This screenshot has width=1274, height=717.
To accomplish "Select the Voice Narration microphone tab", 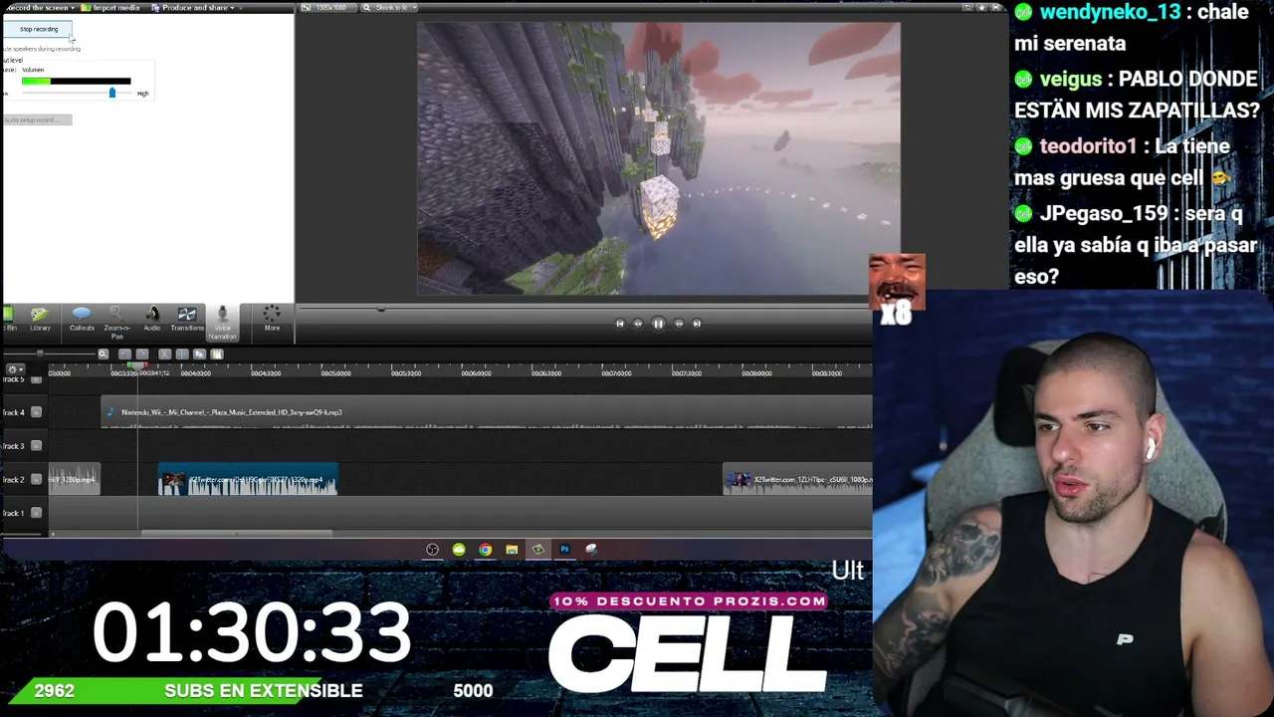I will (x=222, y=323).
